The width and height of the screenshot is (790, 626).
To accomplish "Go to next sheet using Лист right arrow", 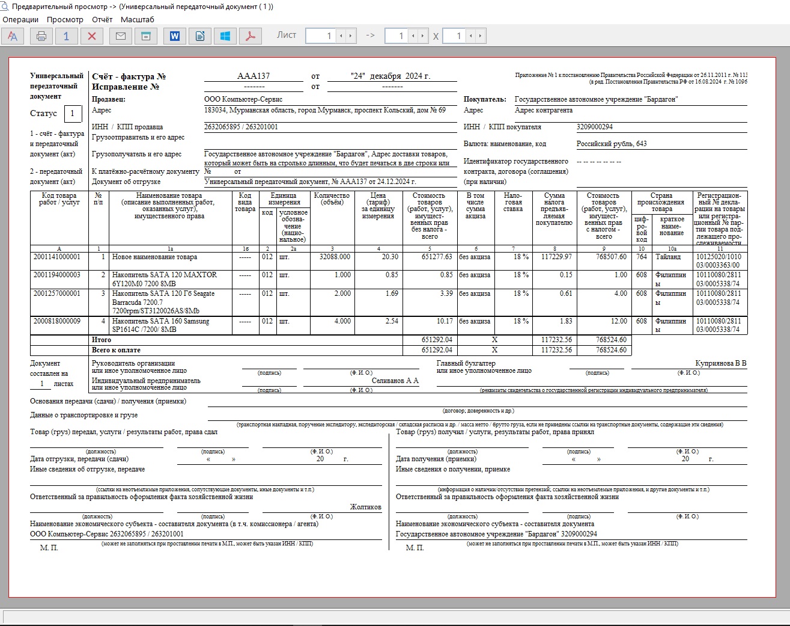I will [x=350, y=36].
